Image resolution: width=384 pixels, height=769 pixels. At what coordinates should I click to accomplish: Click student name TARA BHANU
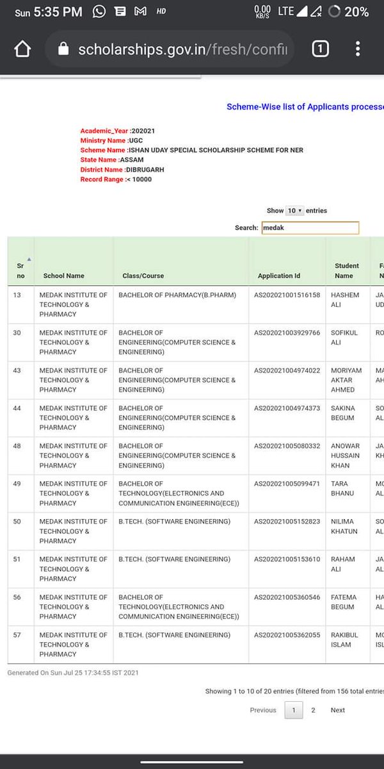[x=342, y=489]
